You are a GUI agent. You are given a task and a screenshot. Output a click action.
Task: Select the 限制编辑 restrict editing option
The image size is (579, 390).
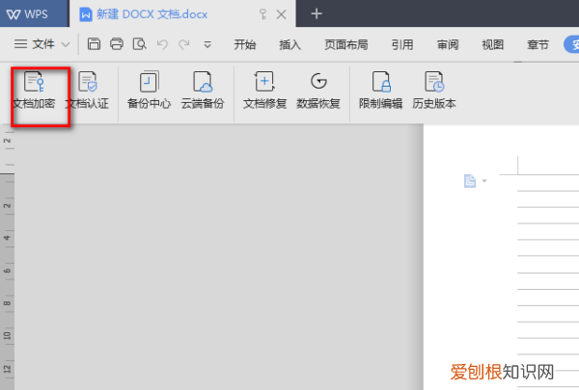[381, 91]
